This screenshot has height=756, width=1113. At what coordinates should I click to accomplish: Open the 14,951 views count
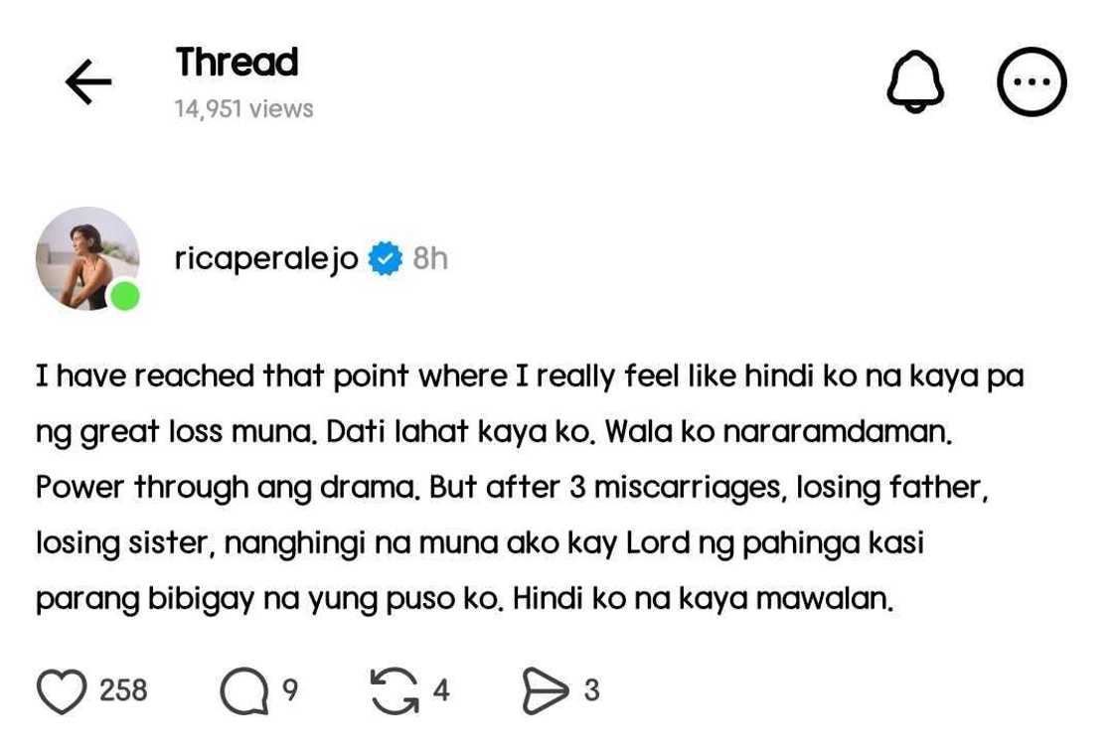pyautogui.click(x=241, y=108)
